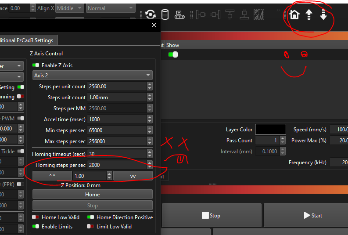Click the vv move Z down button
This screenshot has width=348, height=235.
pos(133,176)
